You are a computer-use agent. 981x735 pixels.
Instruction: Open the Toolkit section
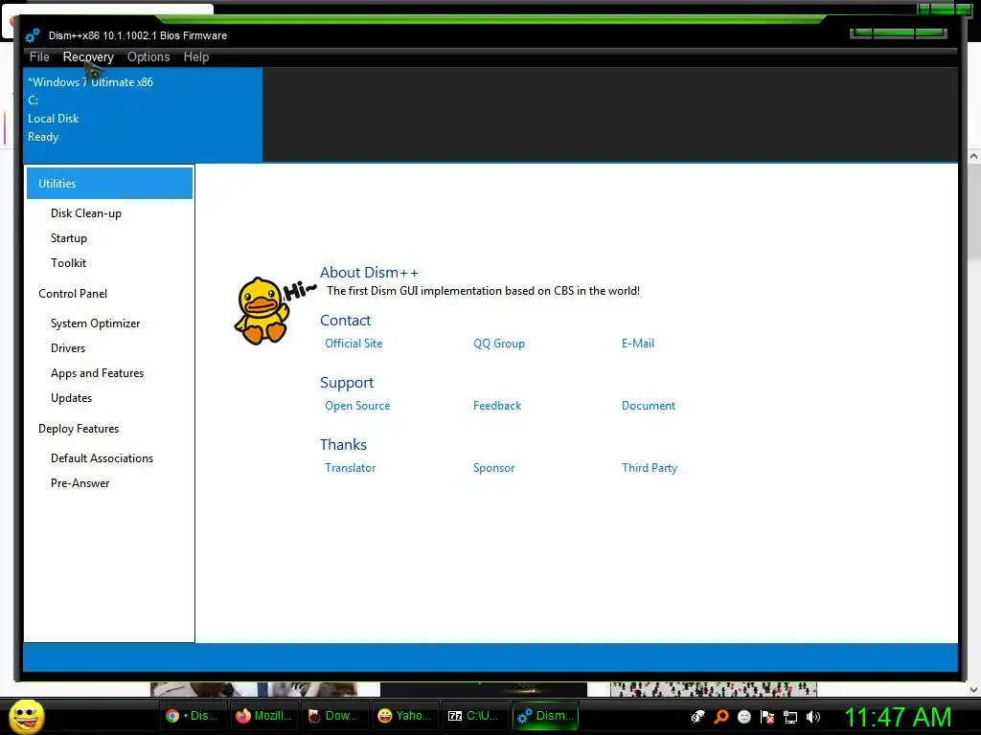68,263
